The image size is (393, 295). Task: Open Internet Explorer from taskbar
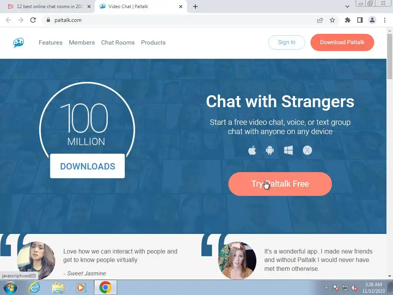34,287
